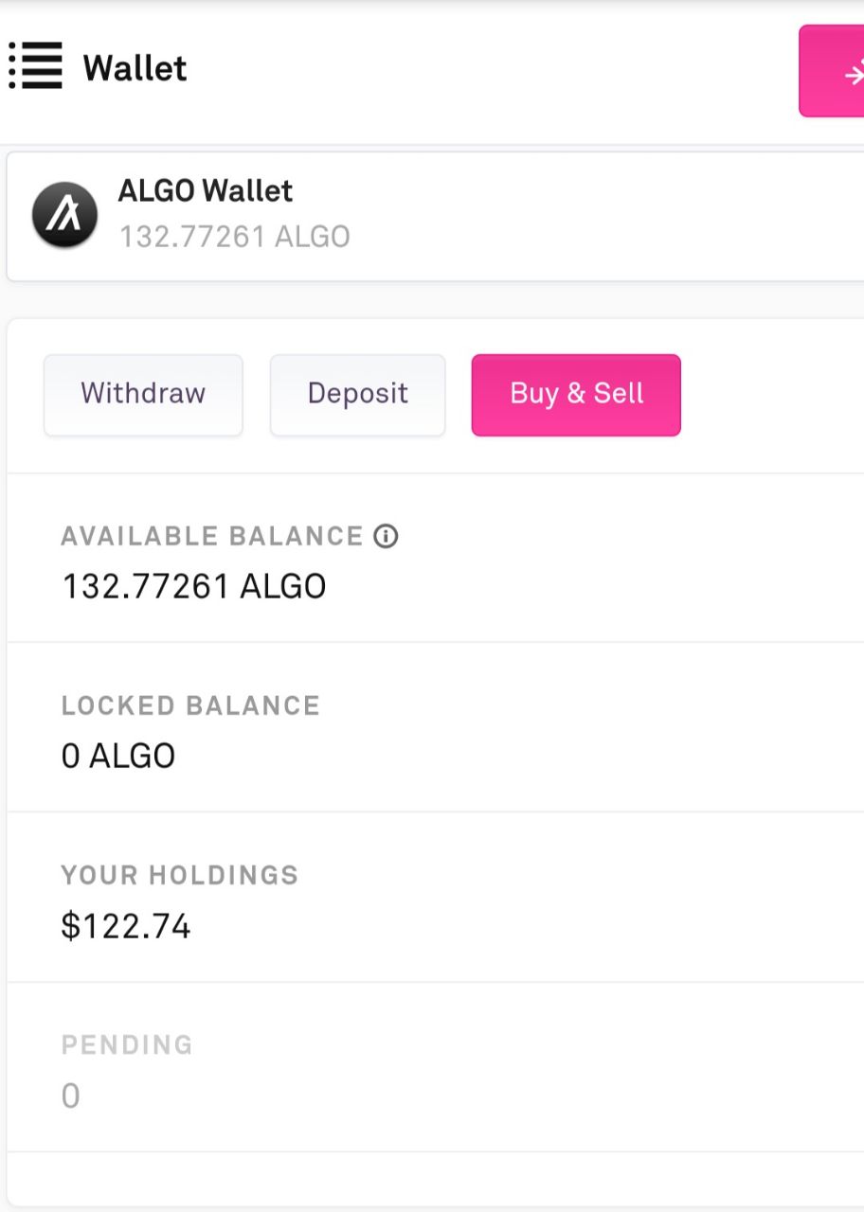The height and width of the screenshot is (1212, 864).
Task: Select the $122.74 holdings amount
Action: click(x=126, y=926)
